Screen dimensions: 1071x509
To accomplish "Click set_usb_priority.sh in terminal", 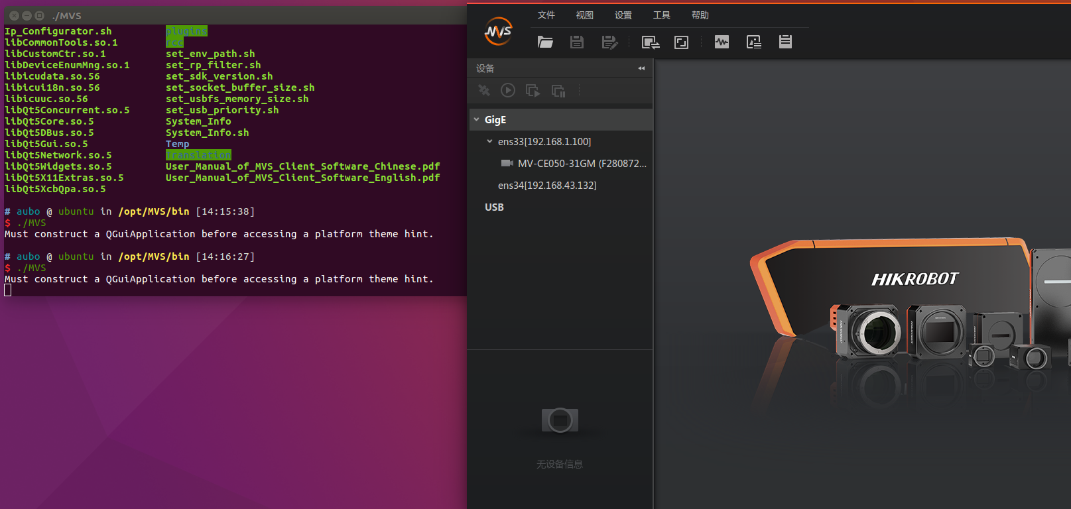I will tap(222, 110).
